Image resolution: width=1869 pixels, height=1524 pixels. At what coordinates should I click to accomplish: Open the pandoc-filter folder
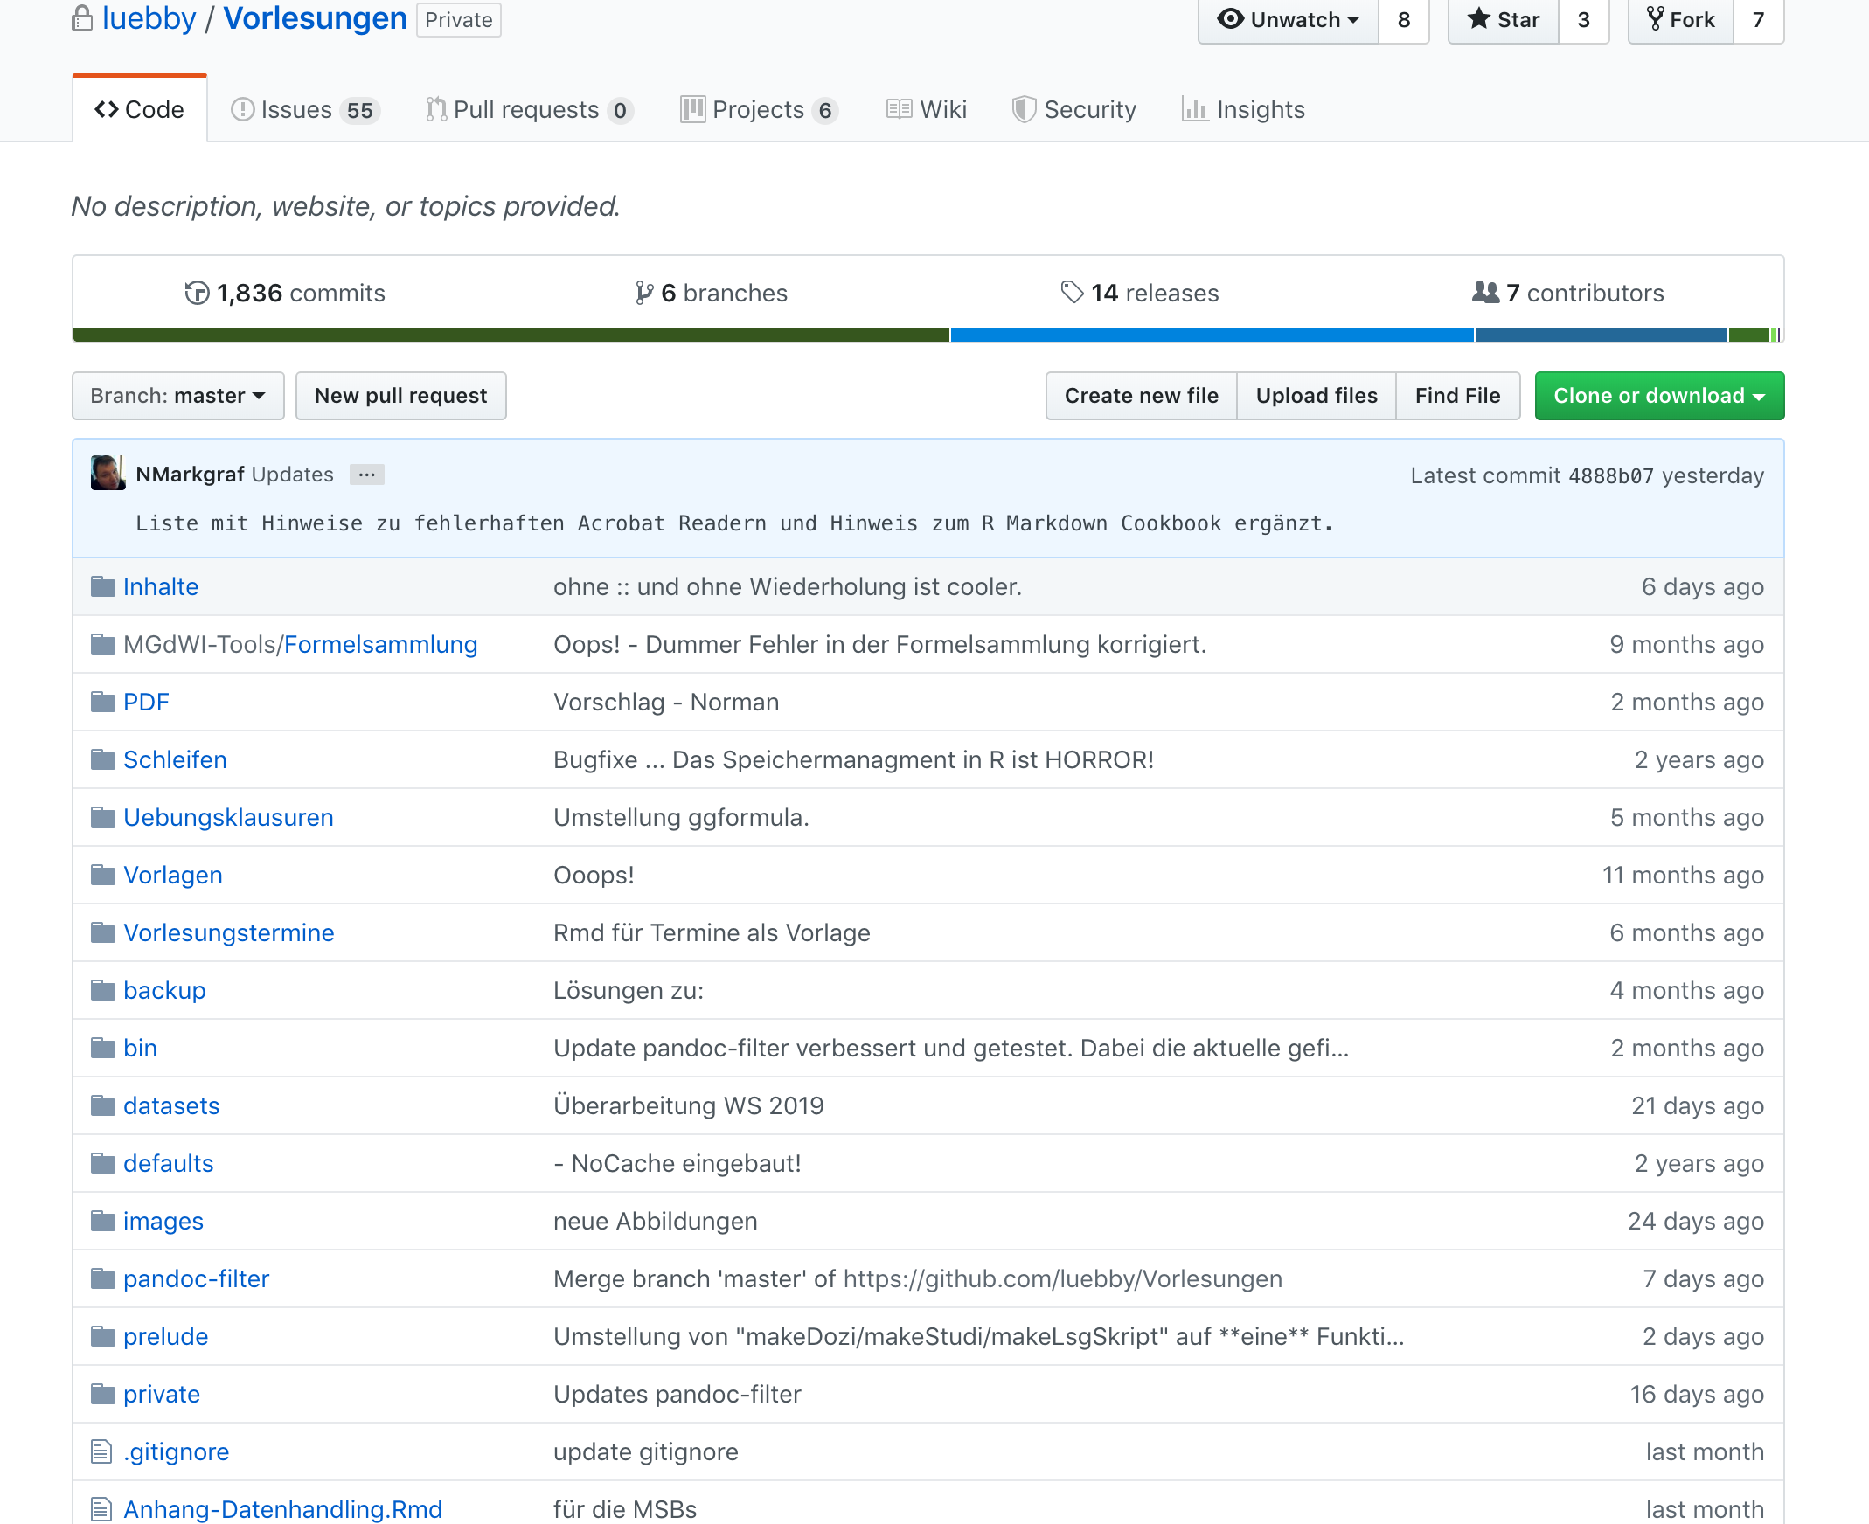tap(196, 1278)
